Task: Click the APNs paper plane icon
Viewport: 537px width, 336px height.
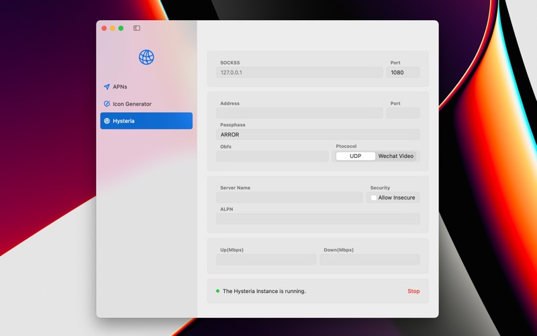Action: pos(107,87)
